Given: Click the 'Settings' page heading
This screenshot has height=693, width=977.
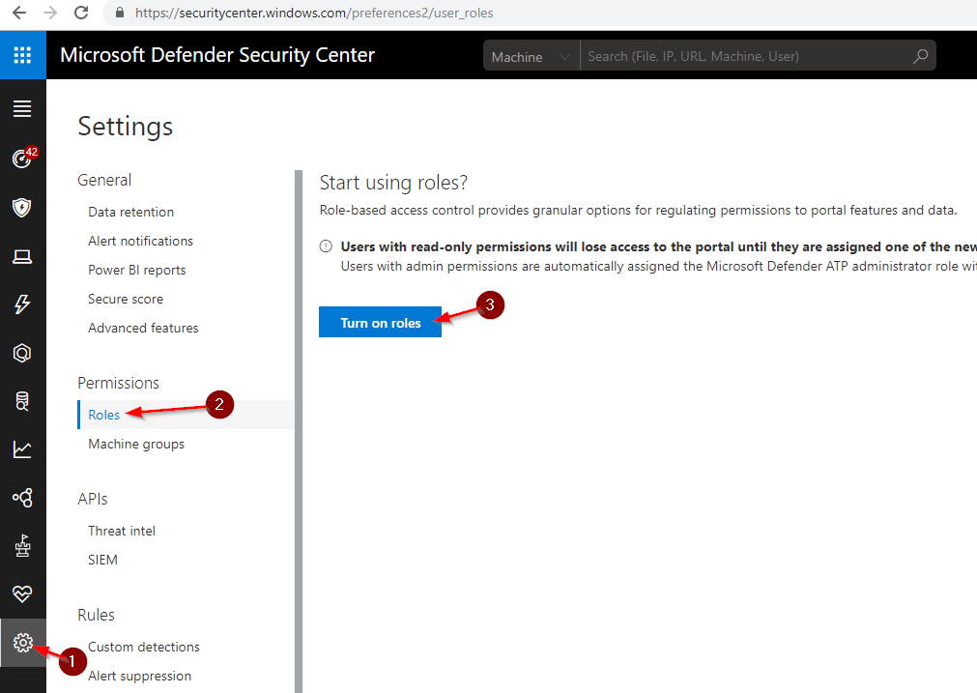Looking at the screenshot, I should click(x=126, y=127).
